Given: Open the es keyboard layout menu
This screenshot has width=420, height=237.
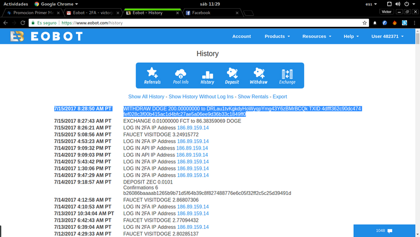Looking at the screenshot, I should 371,4.
